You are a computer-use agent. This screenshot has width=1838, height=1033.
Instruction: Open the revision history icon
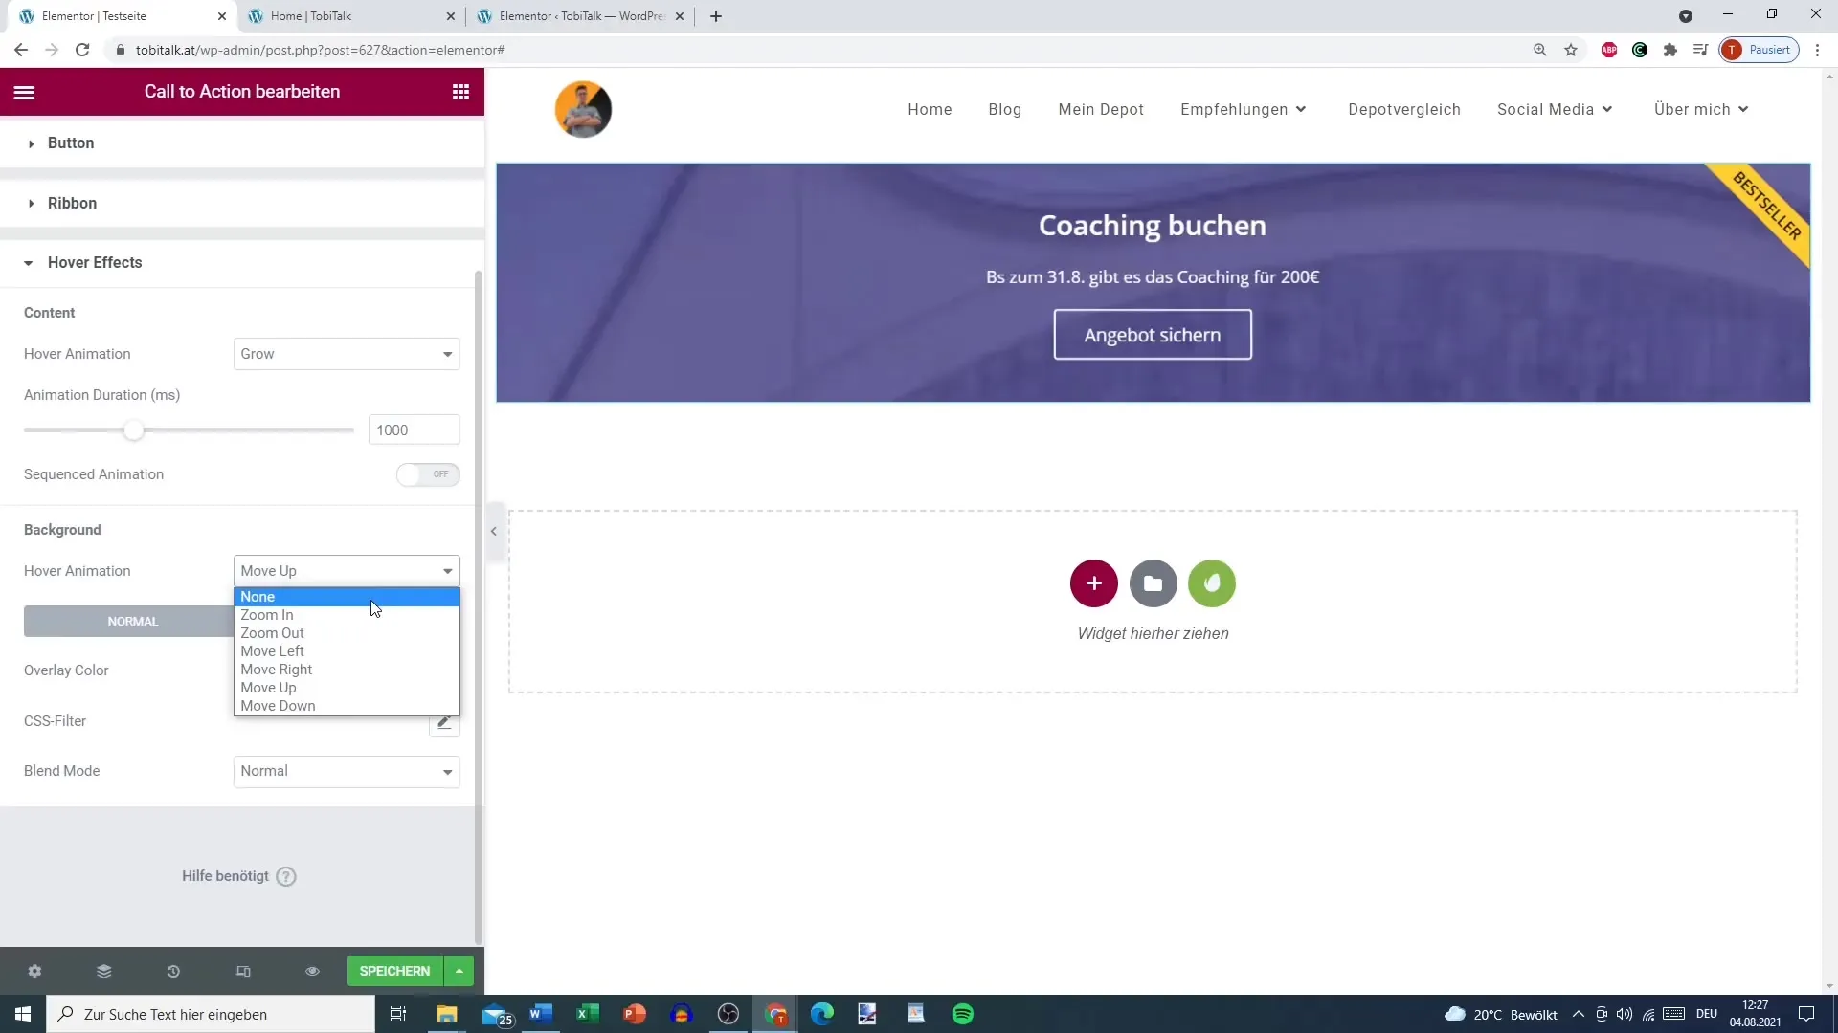tap(173, 971)
